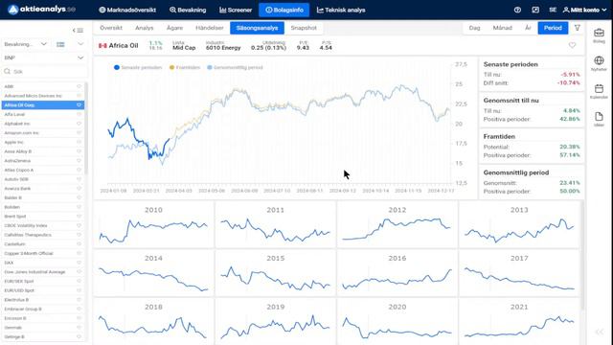
Task: Focus the Sök search field
Action: pos(45,72)
